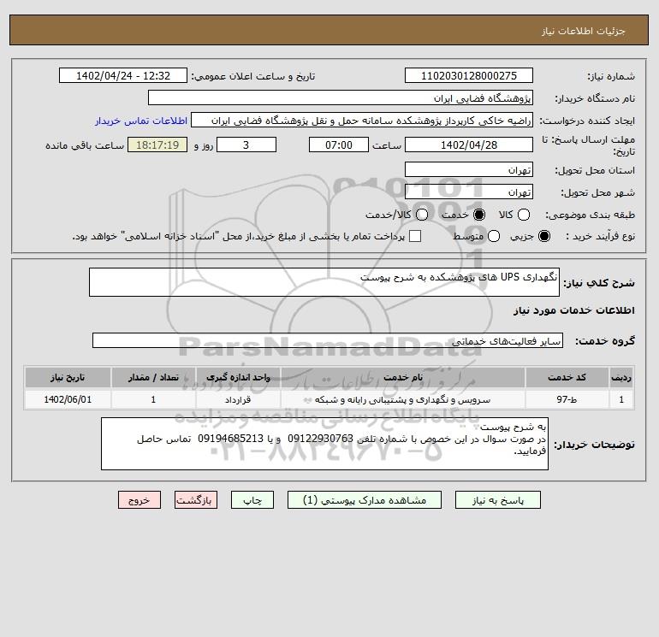Click the طبقه بندی موضوعی label
Viewport: 659px width, 637px height.
click(590, 215)
